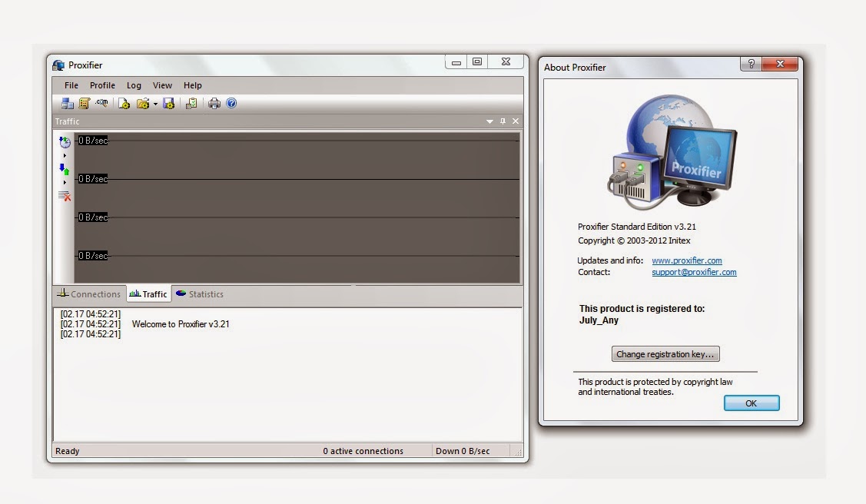Click Change registration key button
The image size is (866, 504).
point(665,354)
